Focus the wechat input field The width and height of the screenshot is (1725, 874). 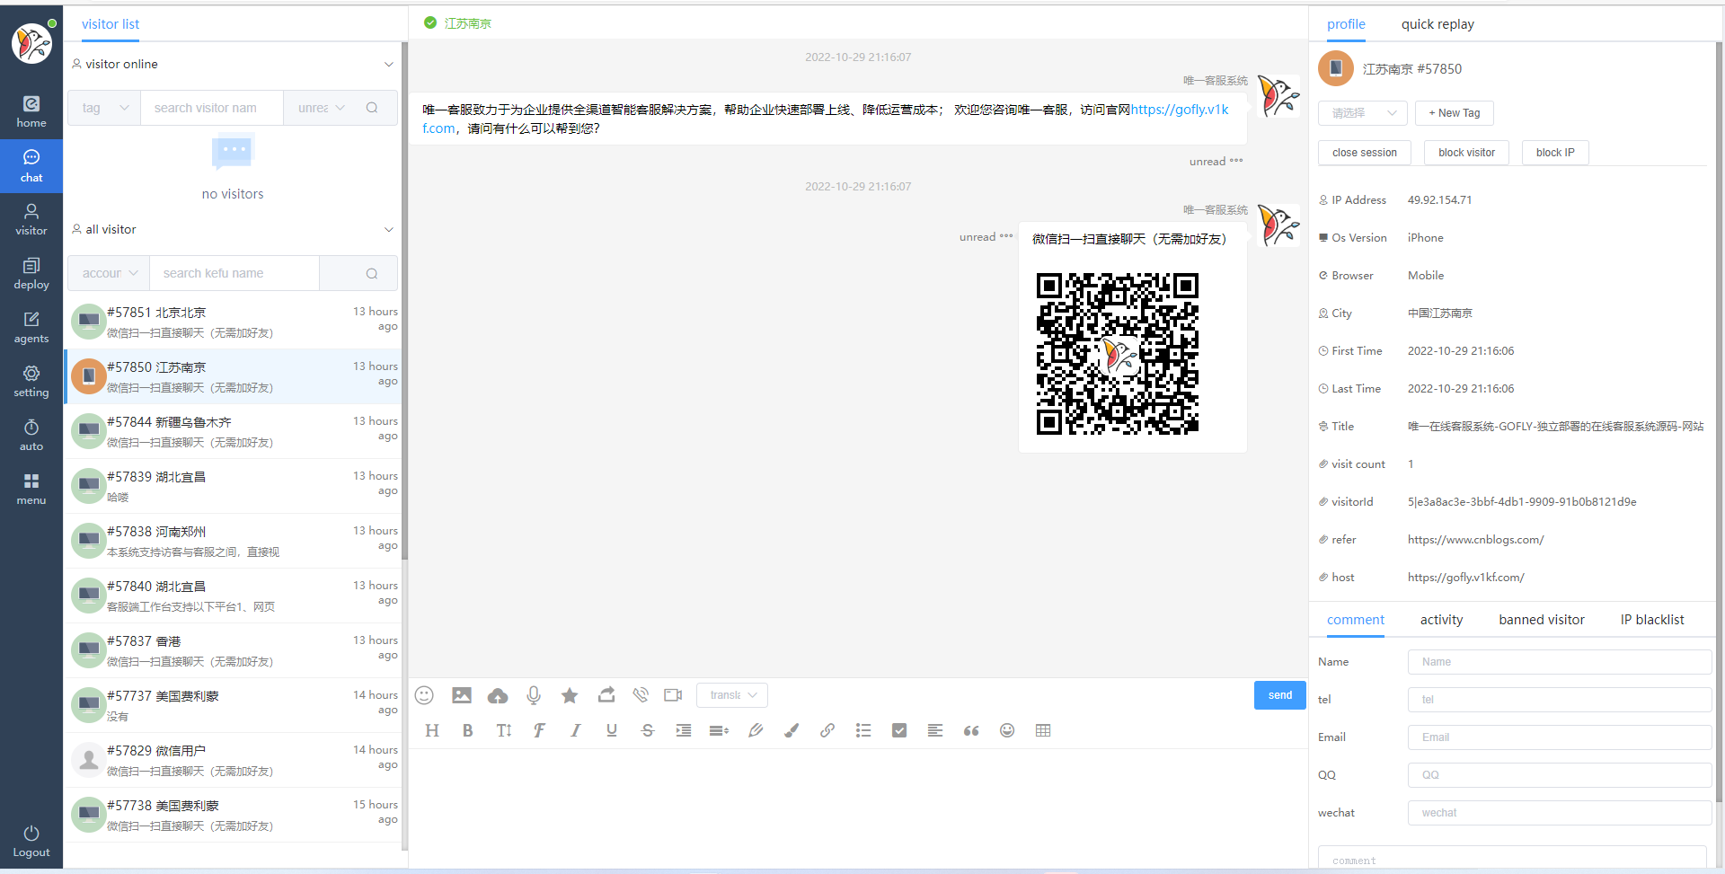point(1560,813)
